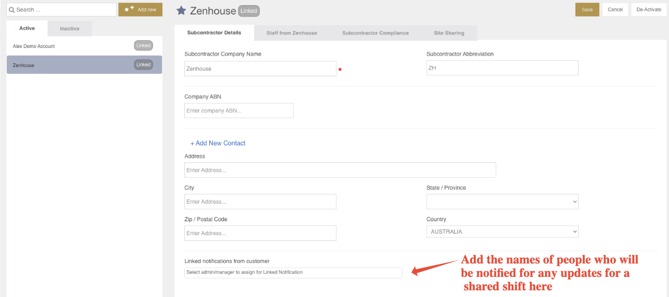669x297 pixels.
Task: Click the Add new button
Action: coord(141,9)
